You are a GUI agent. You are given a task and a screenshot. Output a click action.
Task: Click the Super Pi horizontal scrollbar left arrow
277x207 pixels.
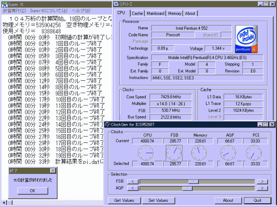point(4,202)
